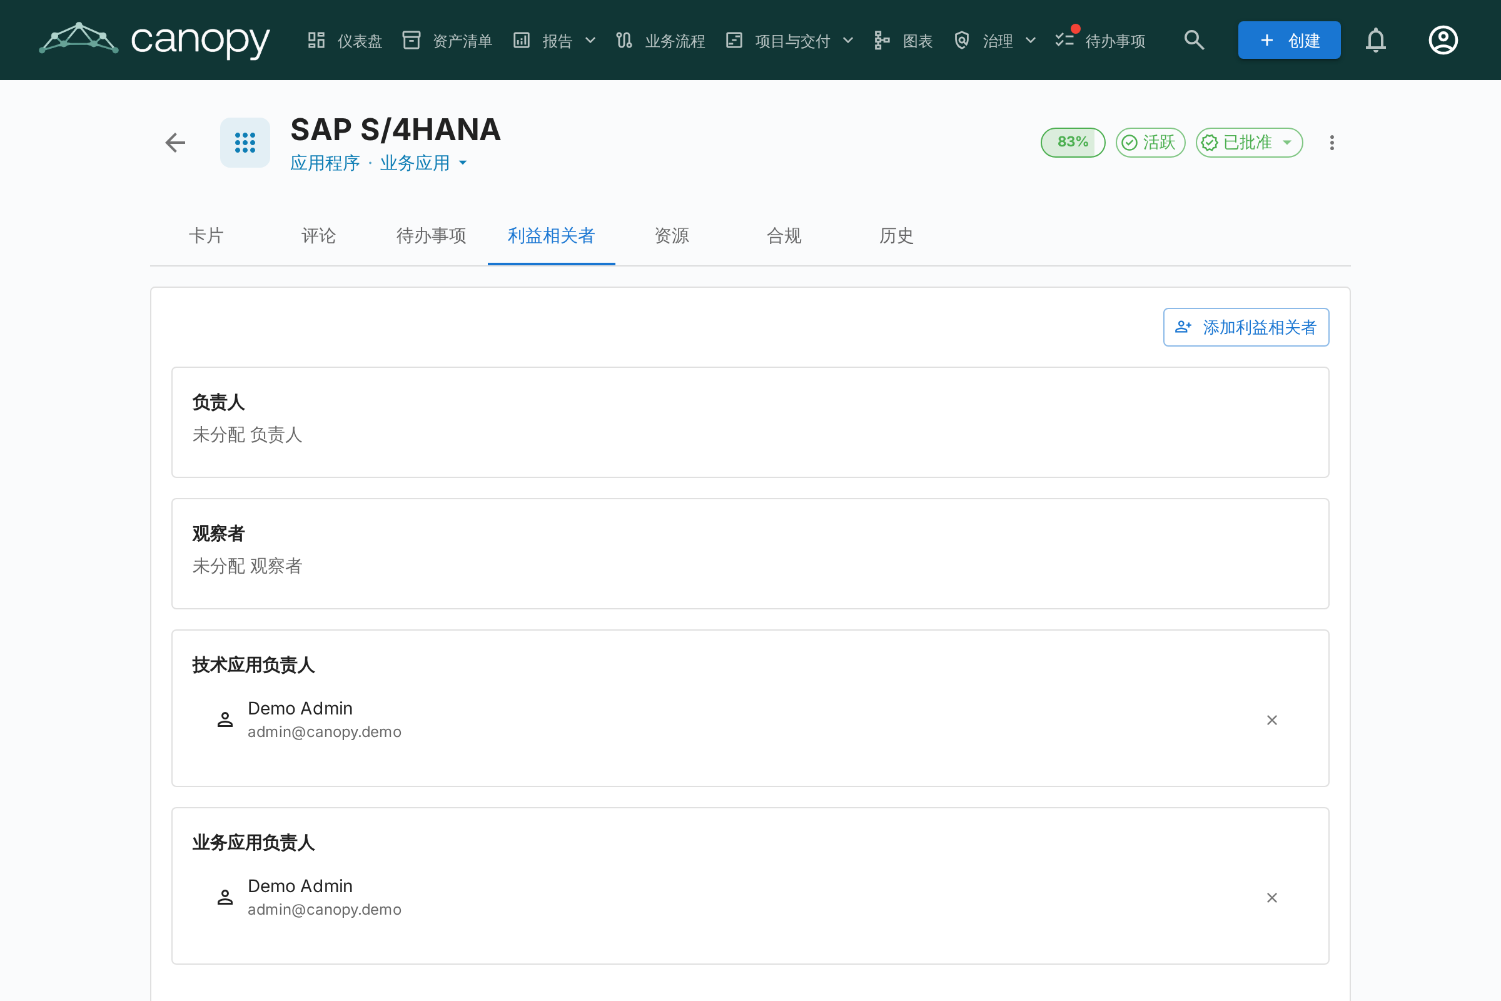This screenshot has width=1501, height=1001.
Task: Click admin@canopy.demo under 业务应用负责人
Action: (324, 910)
